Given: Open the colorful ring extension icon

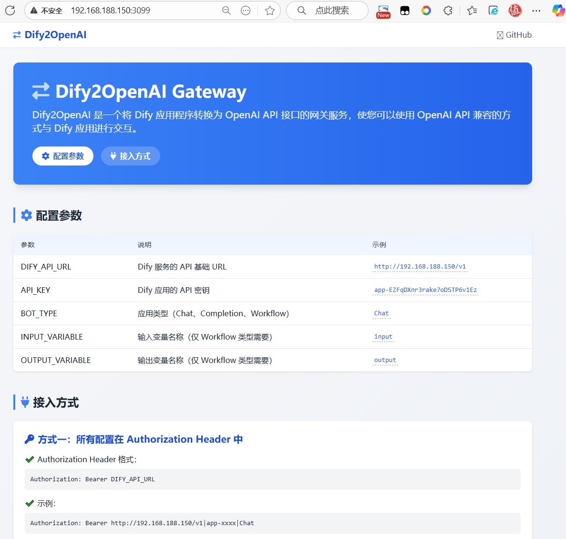Looking at the screenshot, I should coord(426,10).
